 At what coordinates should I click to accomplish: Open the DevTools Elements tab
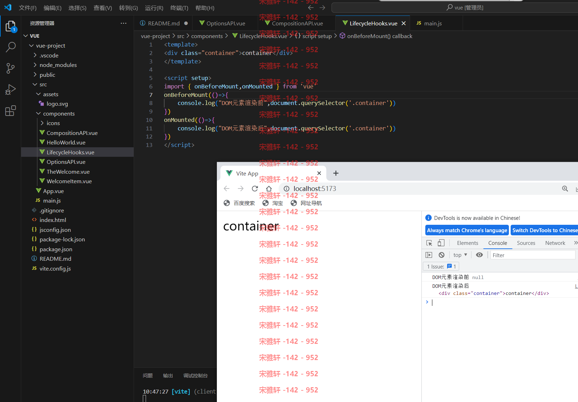(468, 243)
